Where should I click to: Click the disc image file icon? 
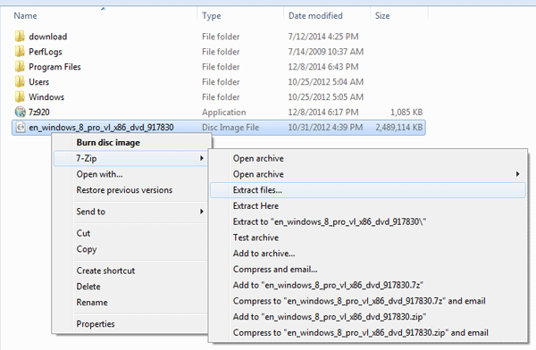(x=21, y=127)
